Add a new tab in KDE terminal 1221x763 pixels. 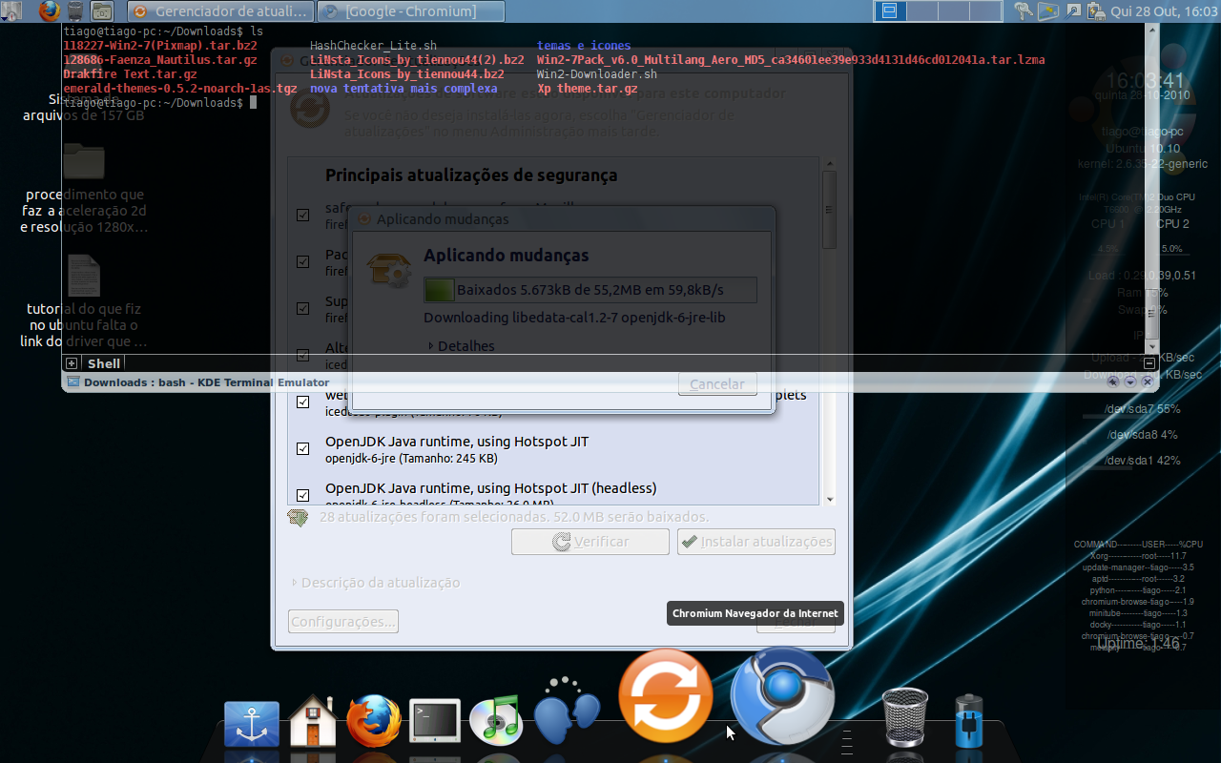pos(72,363)
